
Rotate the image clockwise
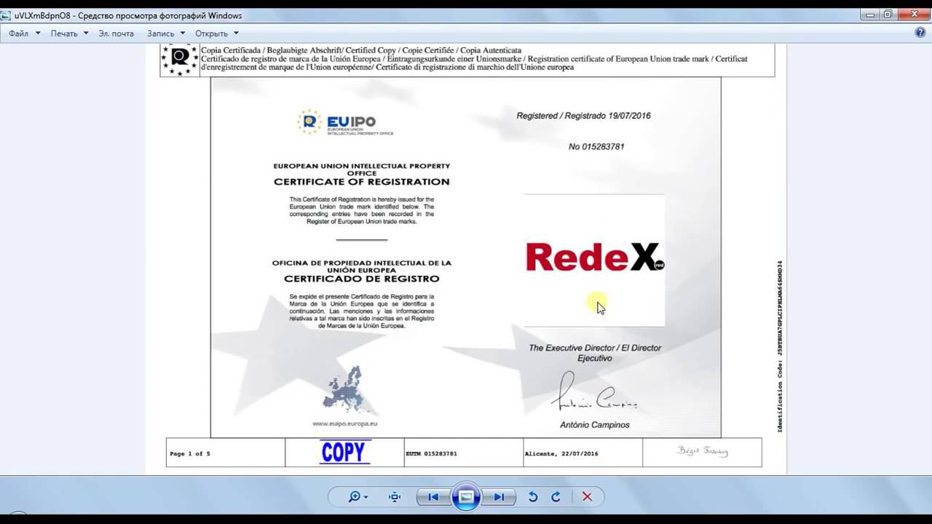tap(556, 497)
